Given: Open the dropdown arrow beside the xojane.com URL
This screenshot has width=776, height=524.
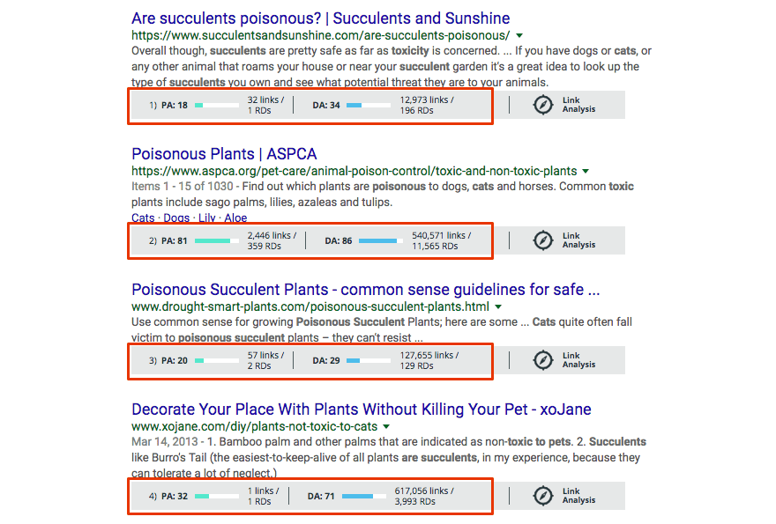Looking at the screenshot, I should coord(387,427).
